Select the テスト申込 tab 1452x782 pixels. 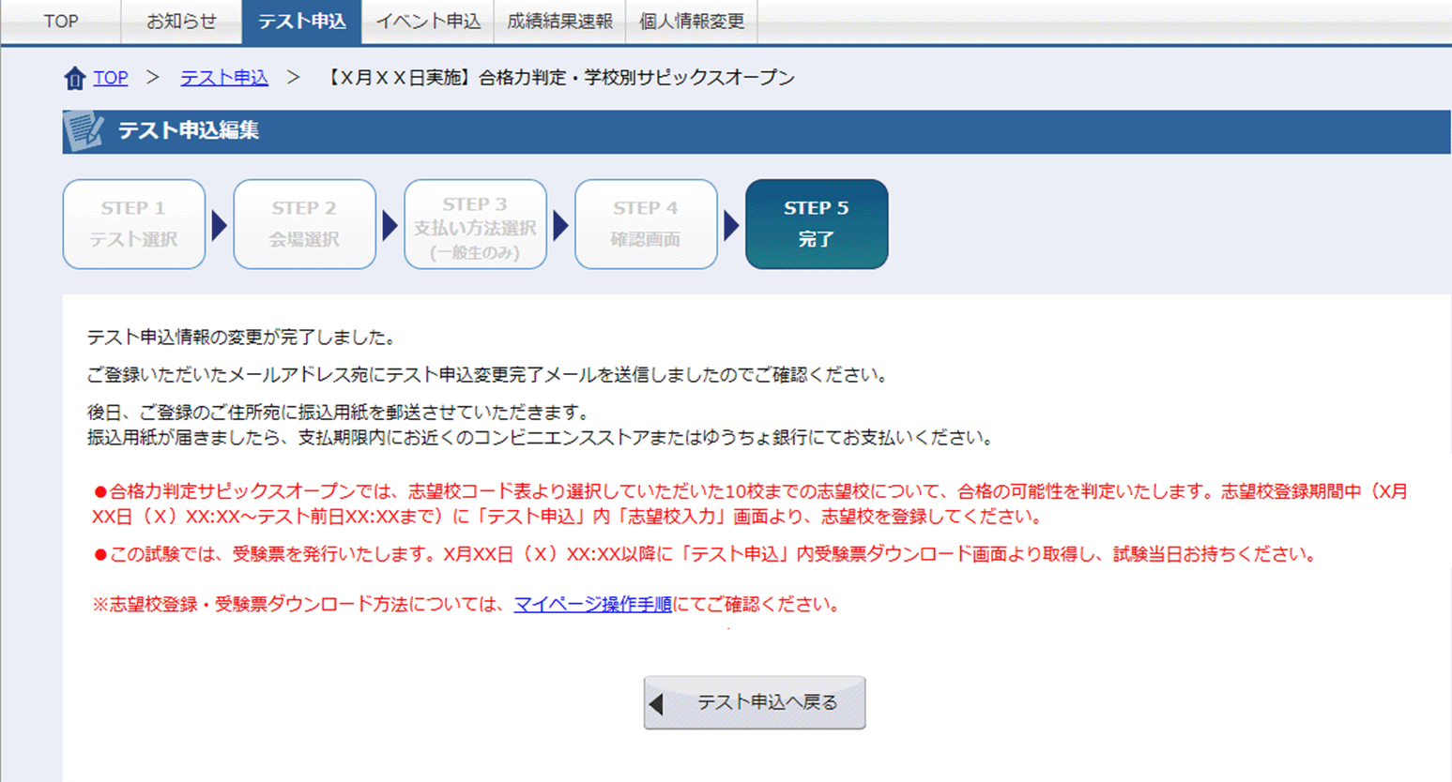[301, 21]
